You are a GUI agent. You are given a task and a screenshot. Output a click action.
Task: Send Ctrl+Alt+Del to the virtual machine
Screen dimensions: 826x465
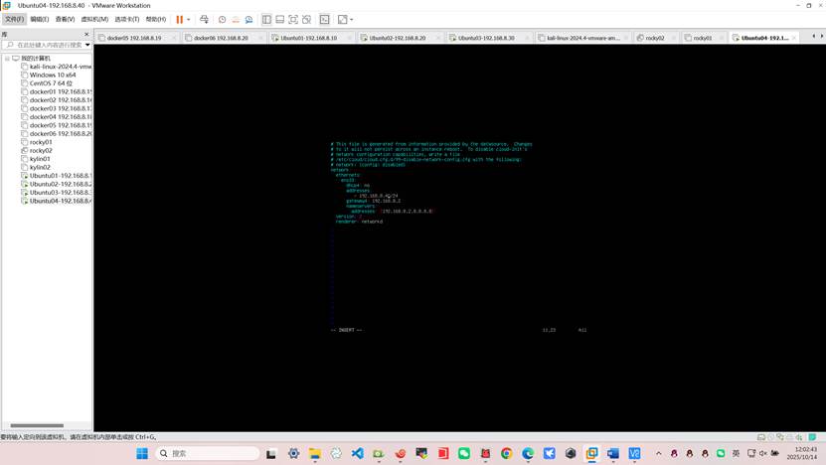coord(204,20)
